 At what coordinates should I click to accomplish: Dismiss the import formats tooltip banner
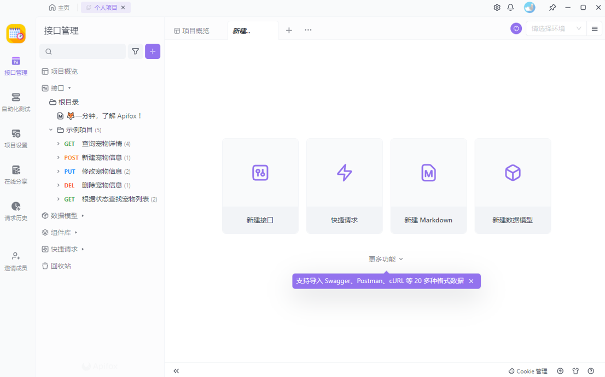471,281
